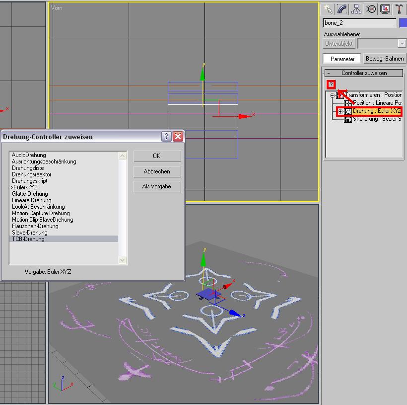
Task: Click OK in the controller dialog
Action: point(157,156)
